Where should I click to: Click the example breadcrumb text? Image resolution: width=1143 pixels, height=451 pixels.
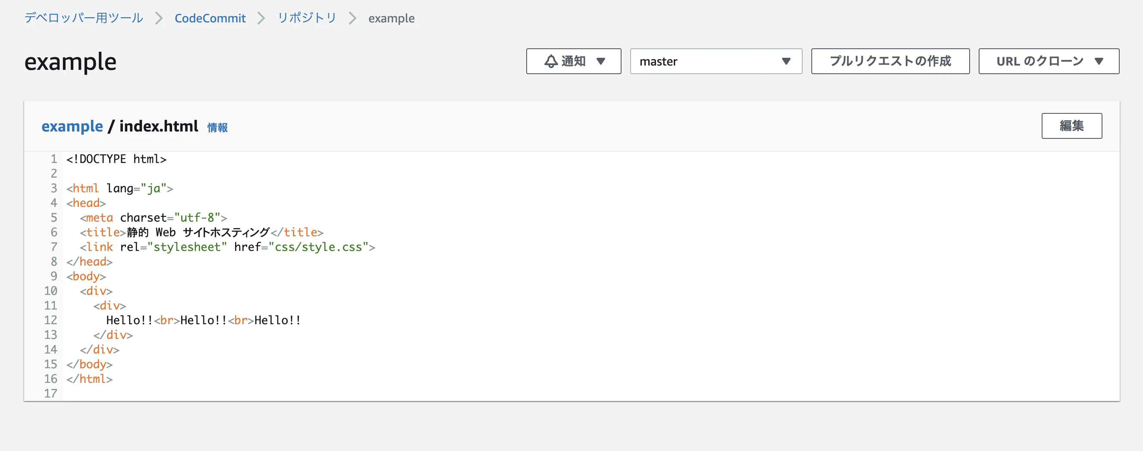(391, 18)
